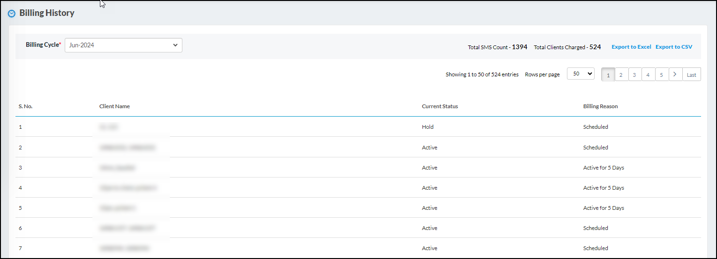This screenshot has width=717, height=259.
Task: Go to page 4 of results
Action: coord(648,74)
